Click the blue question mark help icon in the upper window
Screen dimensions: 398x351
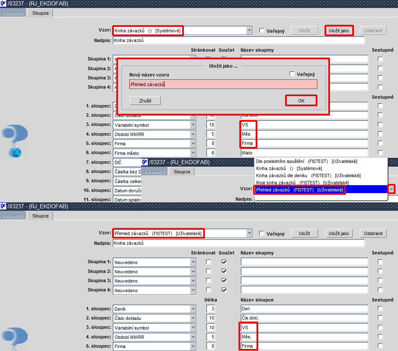click(15, 141)
